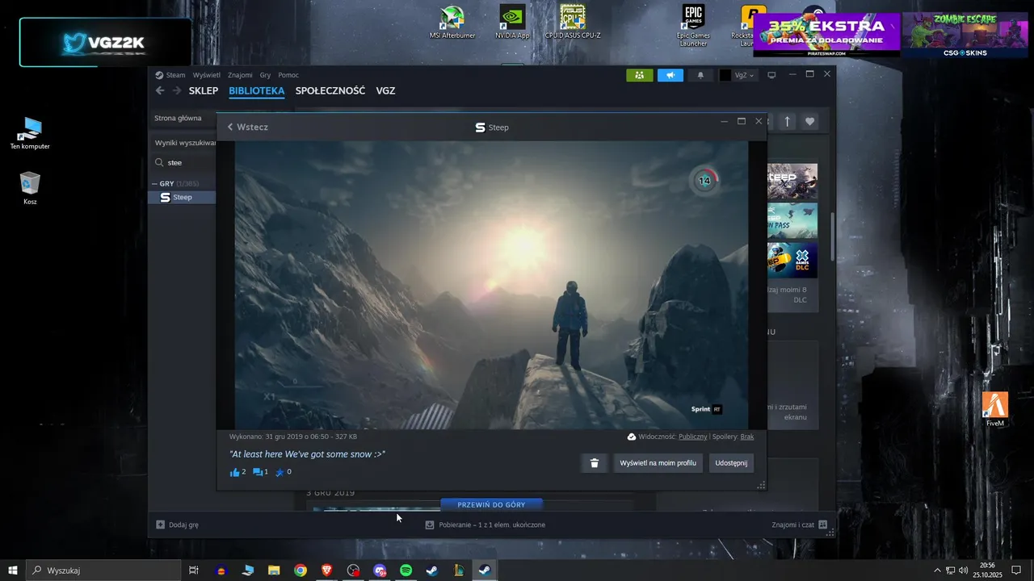Click the green friends icon in Steam header
This screenshot has width=1034, height=581.
[639, 75]
